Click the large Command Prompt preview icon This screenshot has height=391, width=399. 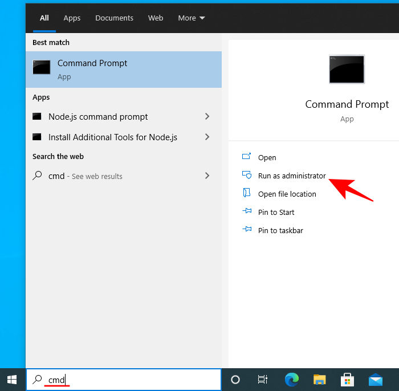pyautogui.click(x=347, y=70)
